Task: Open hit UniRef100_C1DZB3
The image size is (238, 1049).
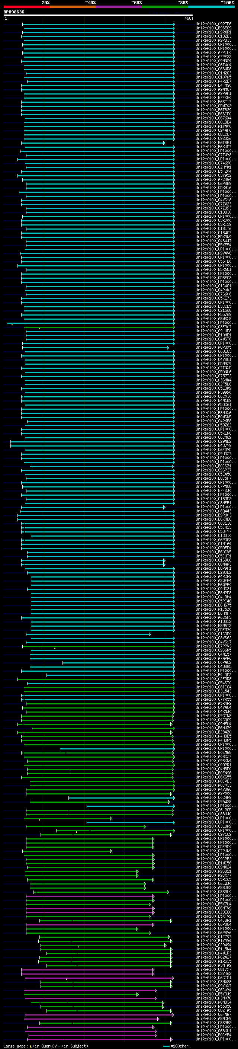Action: tap(213, 36)
